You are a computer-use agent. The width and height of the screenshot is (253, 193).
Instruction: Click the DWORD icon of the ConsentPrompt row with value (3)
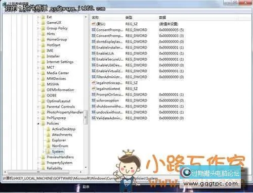(x=94, y=36)
